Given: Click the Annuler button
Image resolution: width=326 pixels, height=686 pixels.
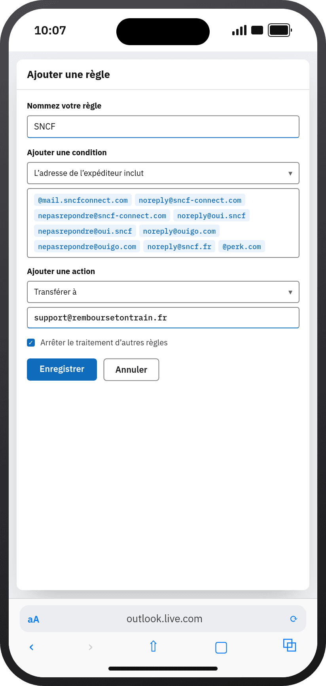Looking at the screenshot, I should pos(131,370).
